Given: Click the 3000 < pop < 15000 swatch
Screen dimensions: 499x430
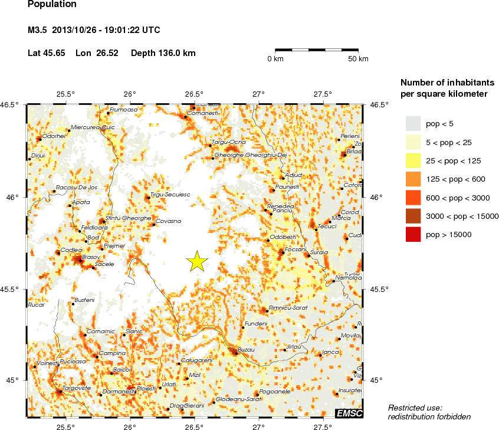Looking at the screenshot, I should pyautogui.click(x=413, y=216).
